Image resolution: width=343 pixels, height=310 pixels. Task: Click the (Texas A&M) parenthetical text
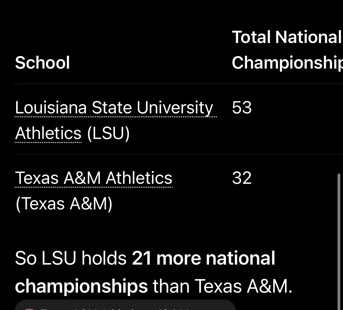click(64, 204)
